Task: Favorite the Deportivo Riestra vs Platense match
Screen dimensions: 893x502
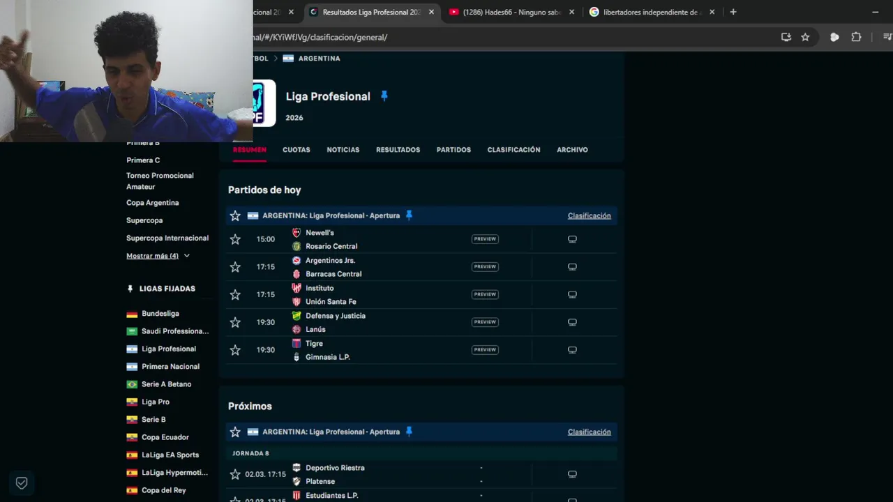Action: click(235, 474)
